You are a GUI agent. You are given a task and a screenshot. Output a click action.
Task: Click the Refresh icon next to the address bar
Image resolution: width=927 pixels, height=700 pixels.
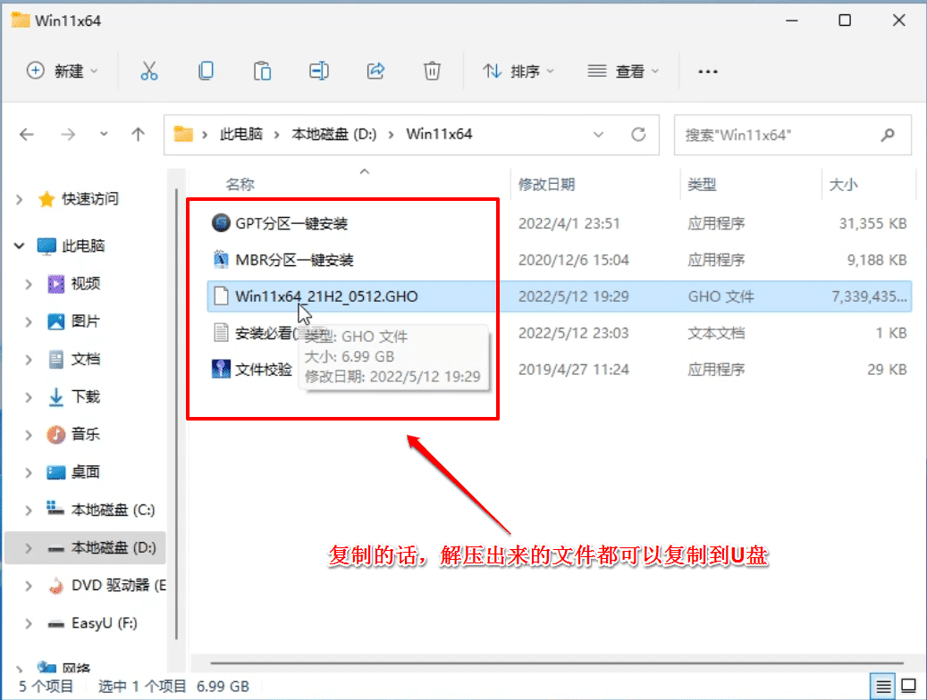(639, 134)
